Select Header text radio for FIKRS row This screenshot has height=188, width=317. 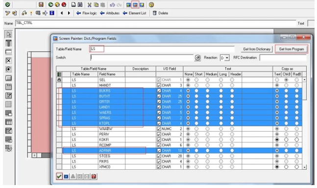232,162
